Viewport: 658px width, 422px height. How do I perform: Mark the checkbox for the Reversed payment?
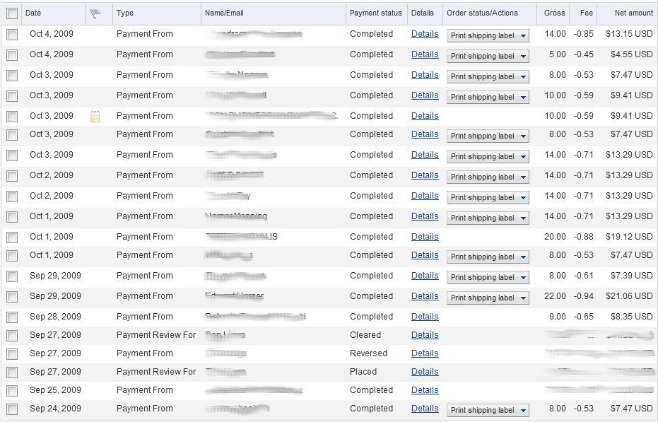[12, 353]
